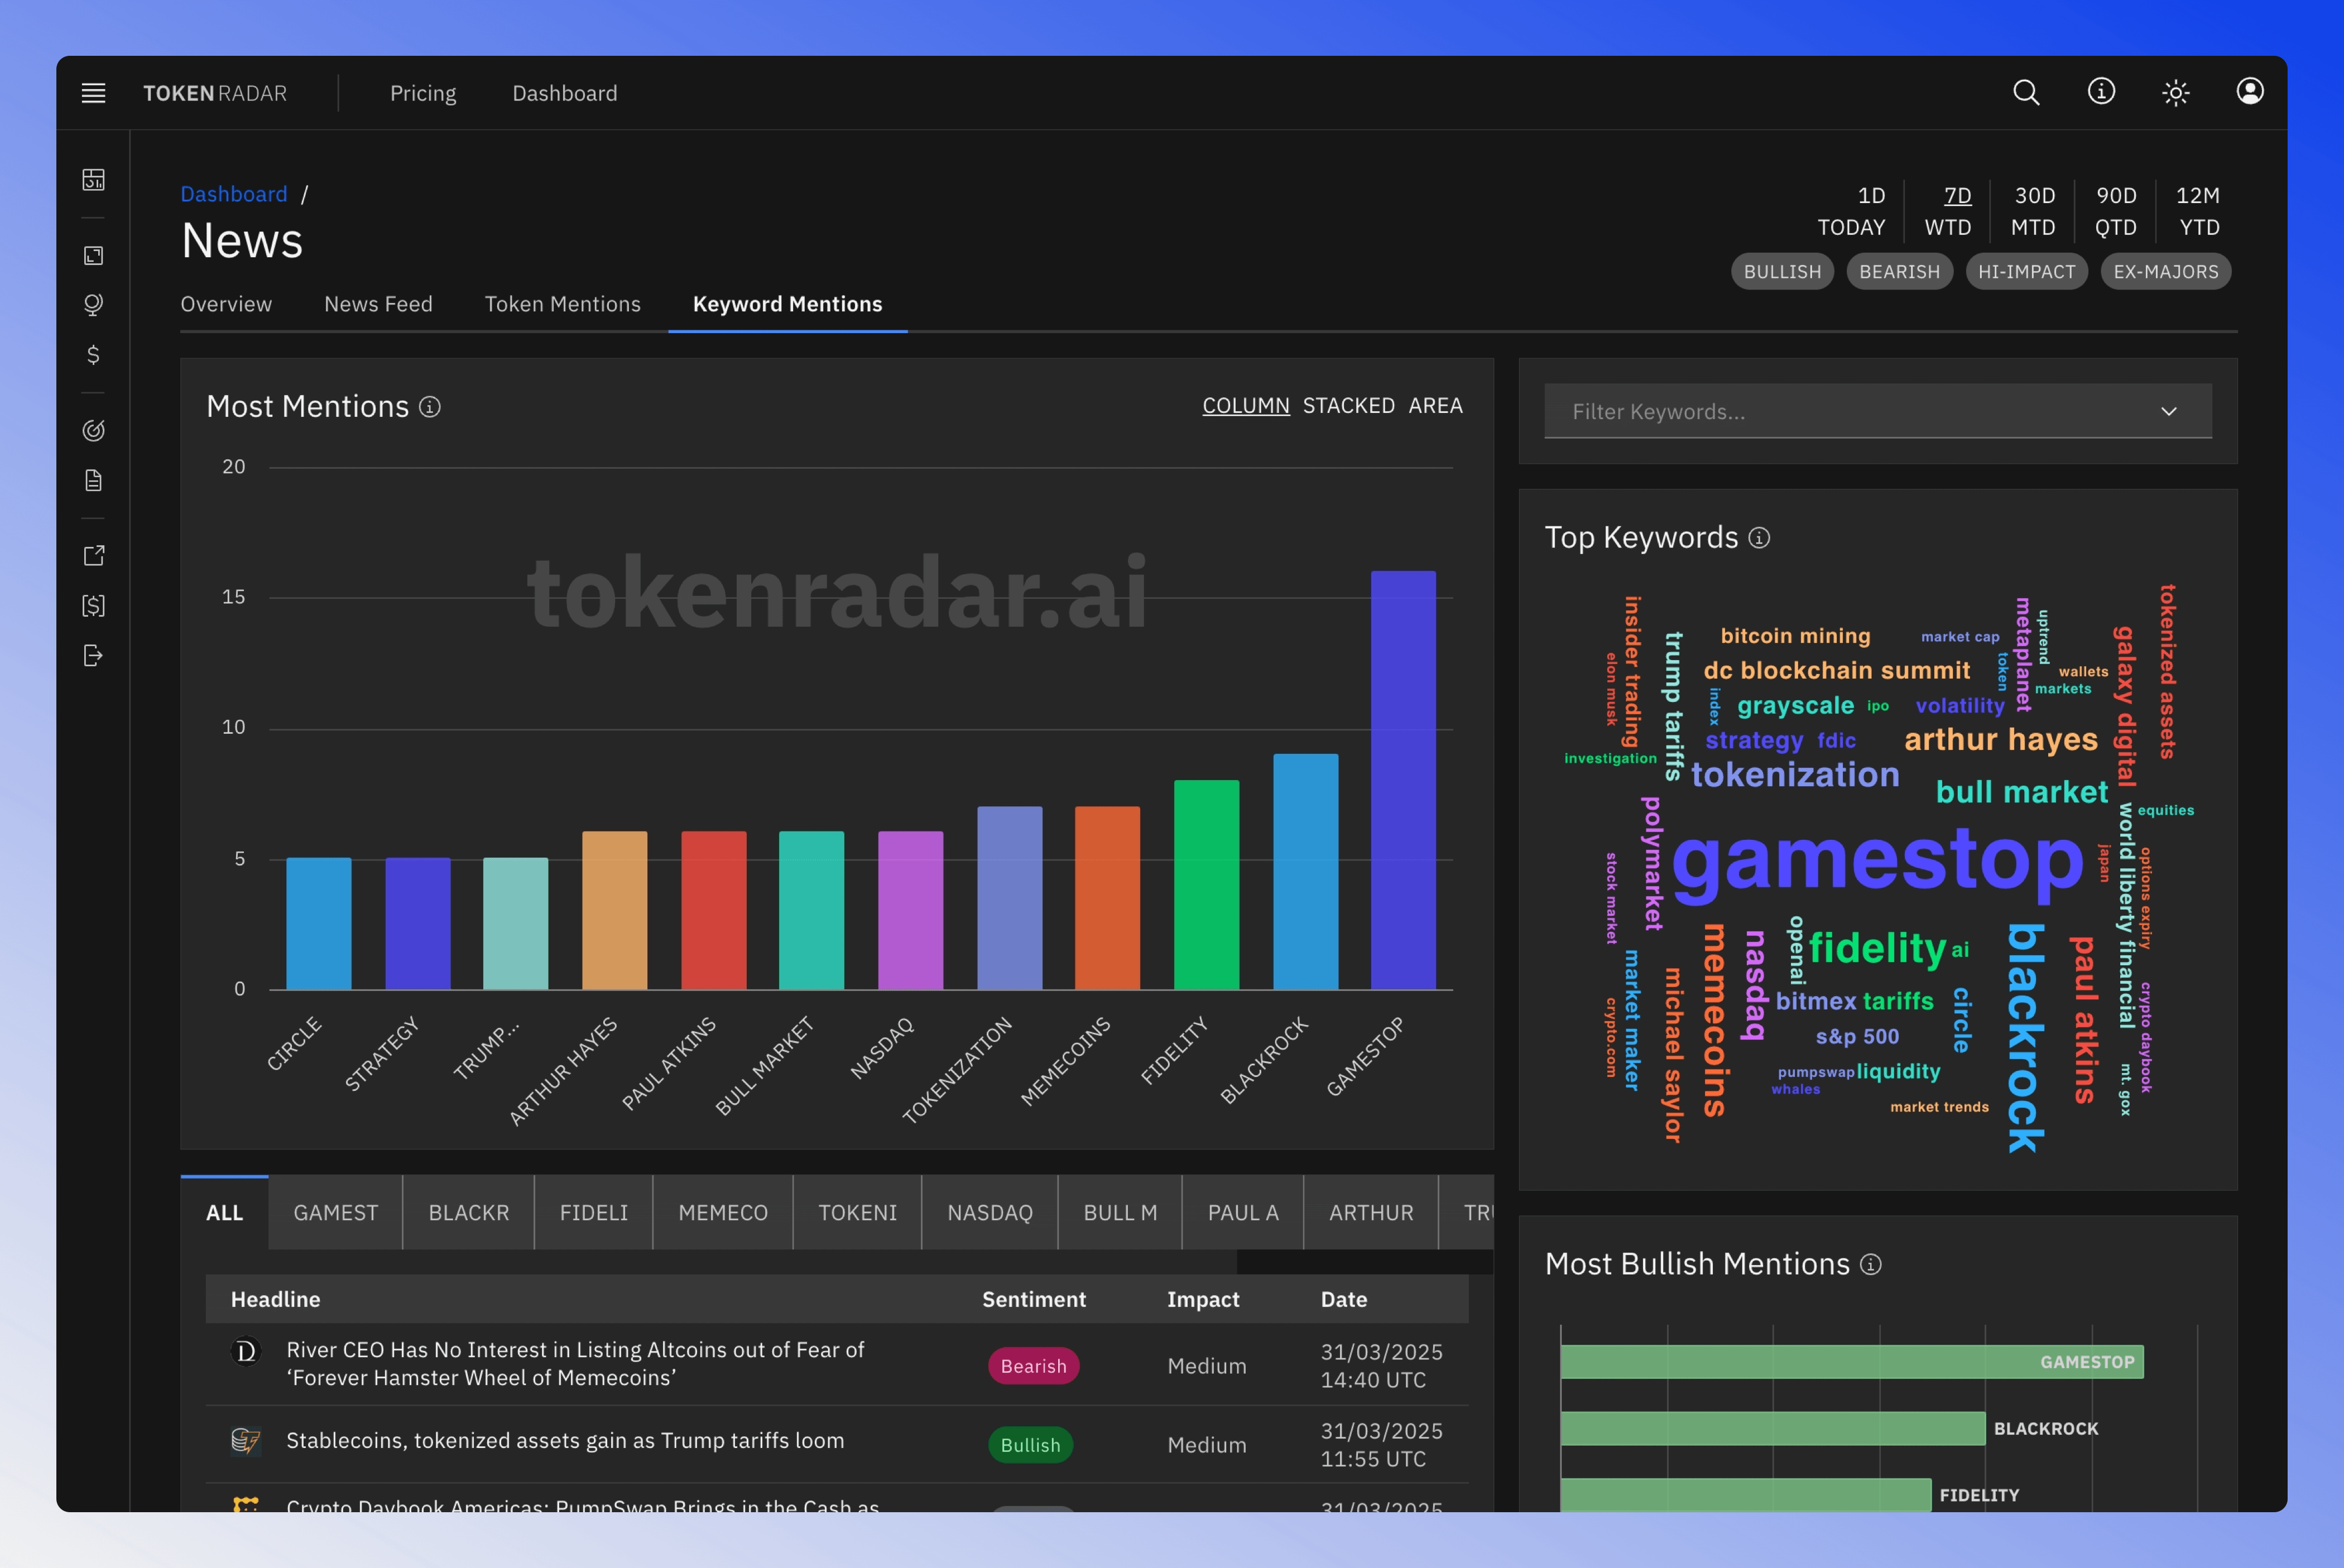Select the ALL headlines tab
This screenshot has width=2344, height=1568.
click(225, 1213)
